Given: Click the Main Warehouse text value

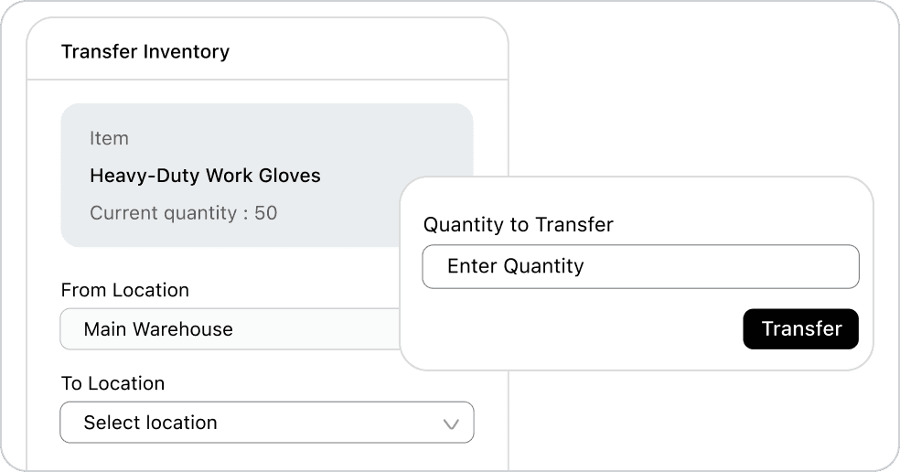Looking at the screenshot, I should tap(158, 329).
